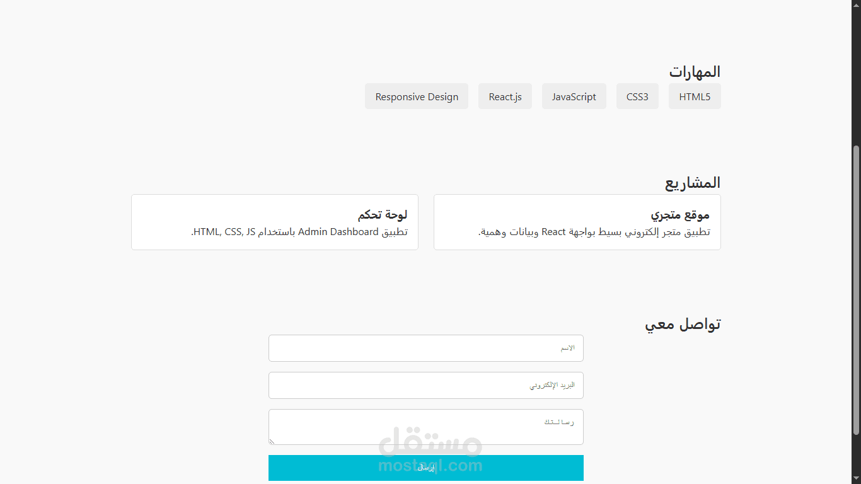Screen dimensions: 861x484
Task: Click the Admin Dashboard description text
Action: tap(299, 232)
